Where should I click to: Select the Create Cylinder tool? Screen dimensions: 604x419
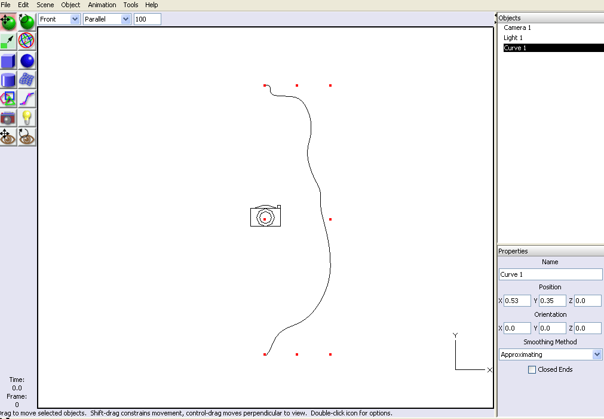click(x=8, y=79)
